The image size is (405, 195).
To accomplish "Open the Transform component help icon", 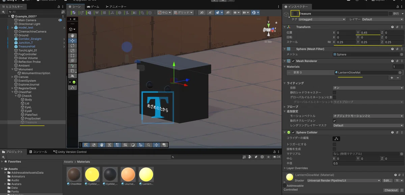I will point(393,27).
